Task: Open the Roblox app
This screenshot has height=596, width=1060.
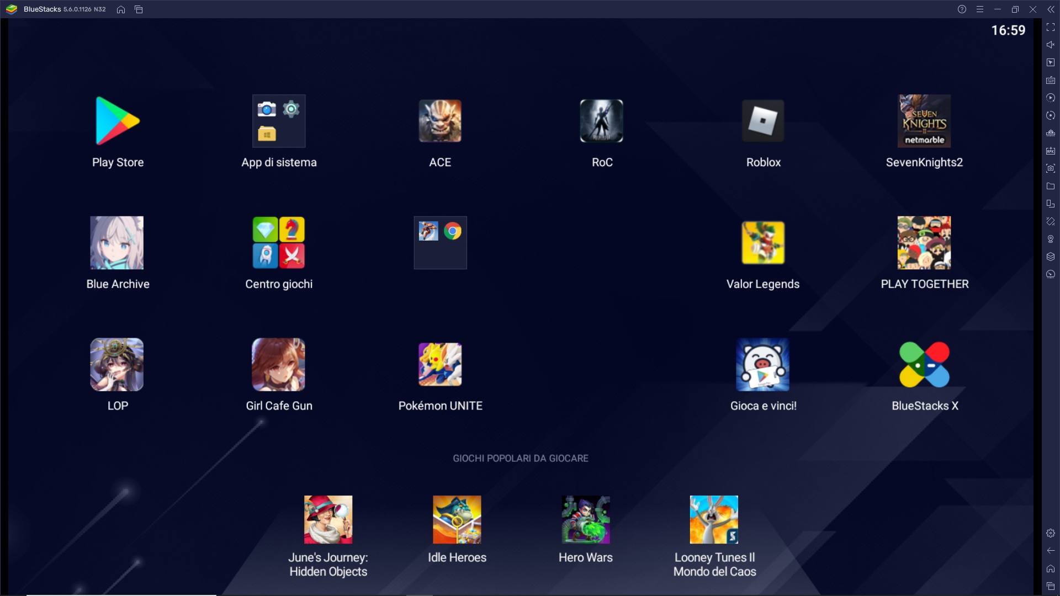Action: pyautogui.click(x=763, y=121)
